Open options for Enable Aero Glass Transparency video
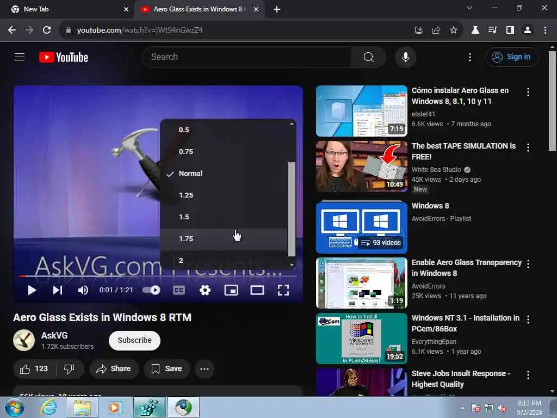 point(528,264)
